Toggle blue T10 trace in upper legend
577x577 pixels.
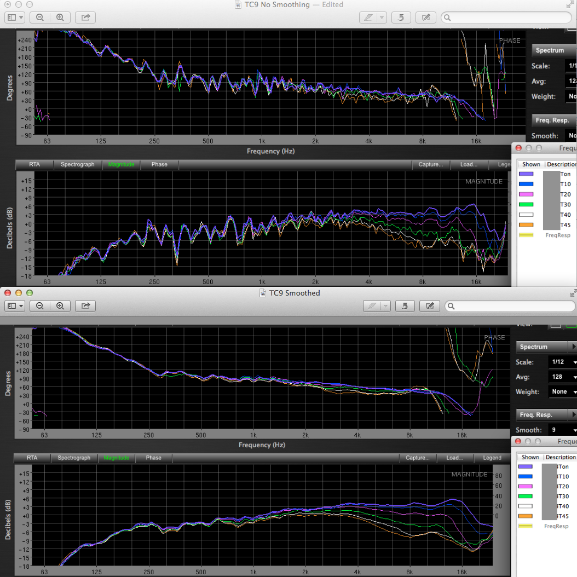526,184
